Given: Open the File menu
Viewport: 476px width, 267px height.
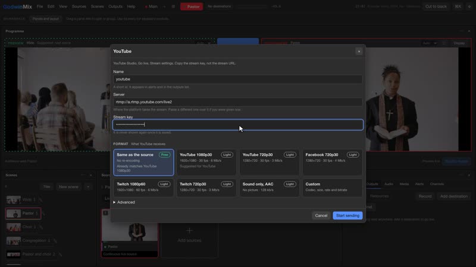Looking at the screenshot, I should [40, 7].
